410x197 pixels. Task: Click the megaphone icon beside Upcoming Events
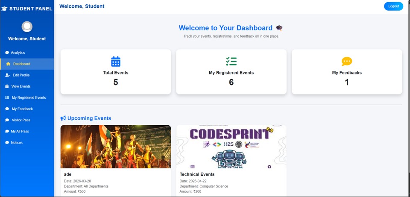(x=63, y=118)
